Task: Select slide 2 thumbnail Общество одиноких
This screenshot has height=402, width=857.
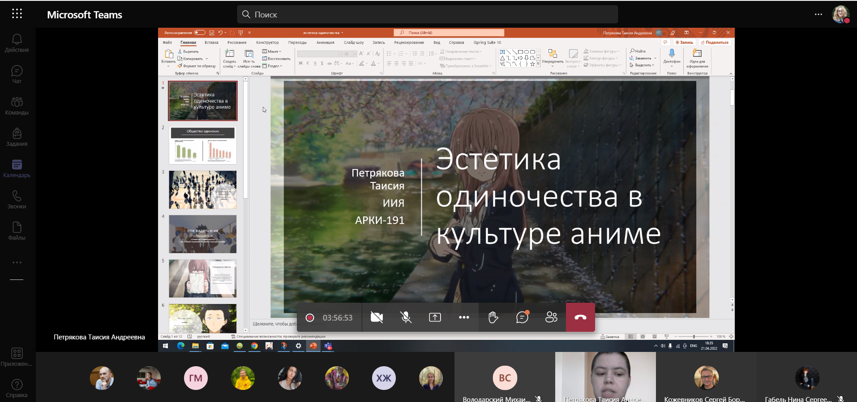Action: coord(202,145)
